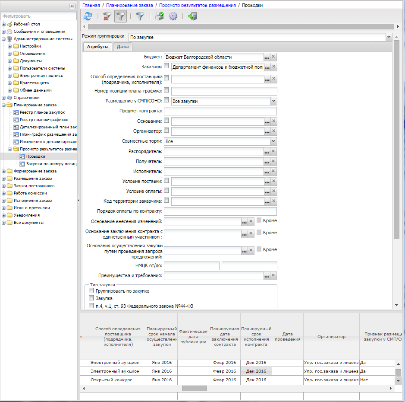This screenshot has width=405, height=402.
Task: Enable the Заказчик checkbox
Action: (166, 66)
